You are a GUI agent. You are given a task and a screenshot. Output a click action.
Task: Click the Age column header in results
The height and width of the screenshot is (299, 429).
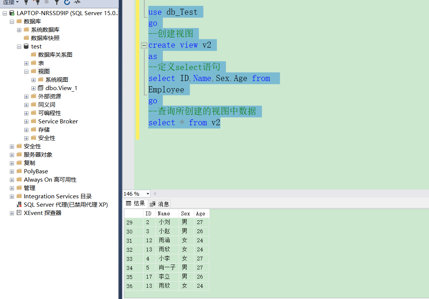point(201,213)
